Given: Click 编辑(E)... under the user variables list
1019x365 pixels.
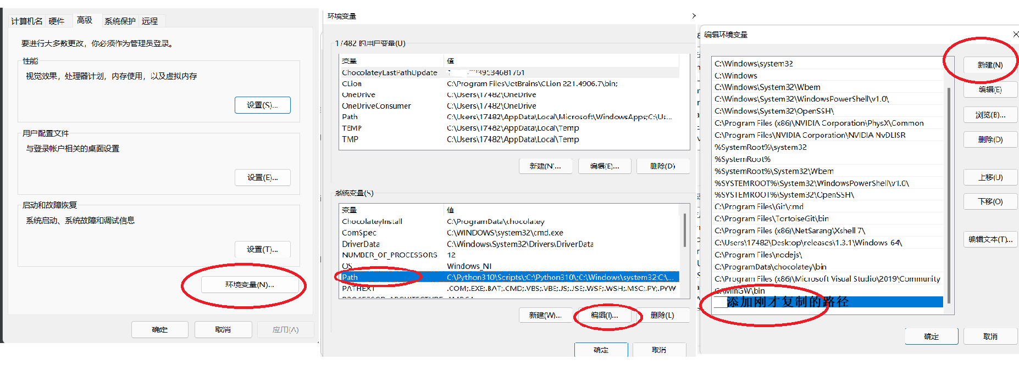Looking at the screenshot, I should click(x=605, y=166).
